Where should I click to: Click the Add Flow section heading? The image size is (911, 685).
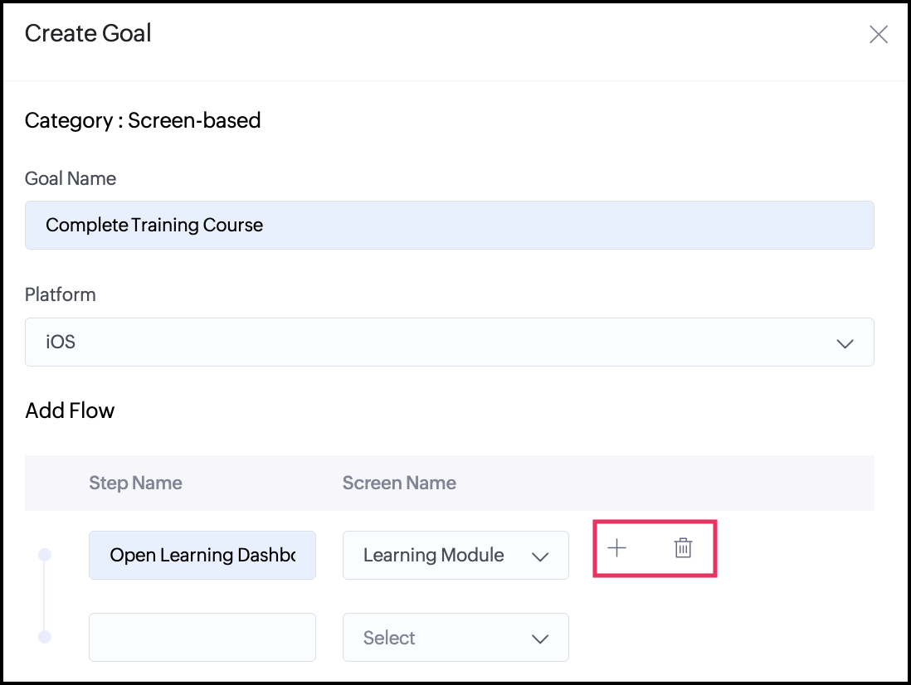coord(70,411)
